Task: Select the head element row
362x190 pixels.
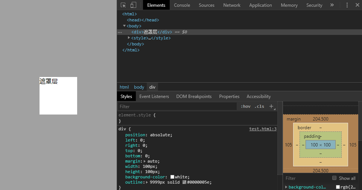Action: [x=143, y=20]
